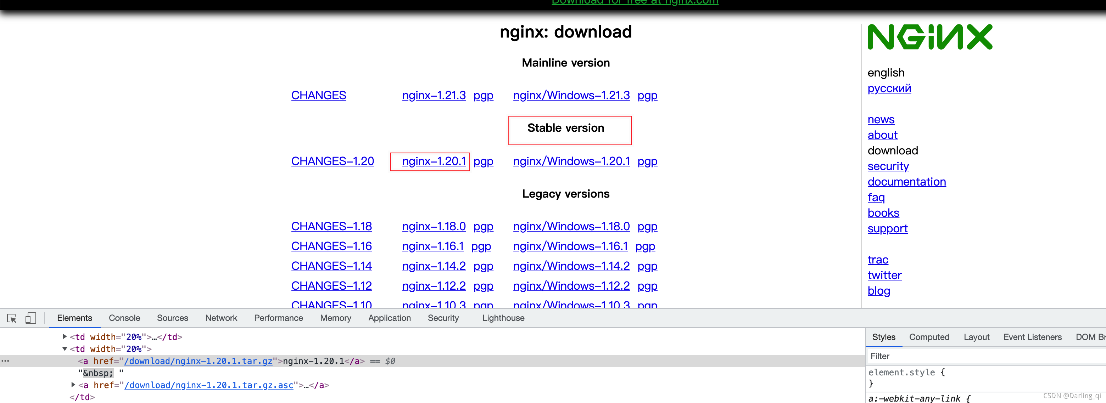Open the CHANGES-1.14 link

click(331, 266)
